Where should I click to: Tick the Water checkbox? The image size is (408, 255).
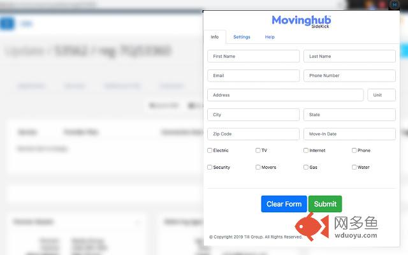(354, 167)
